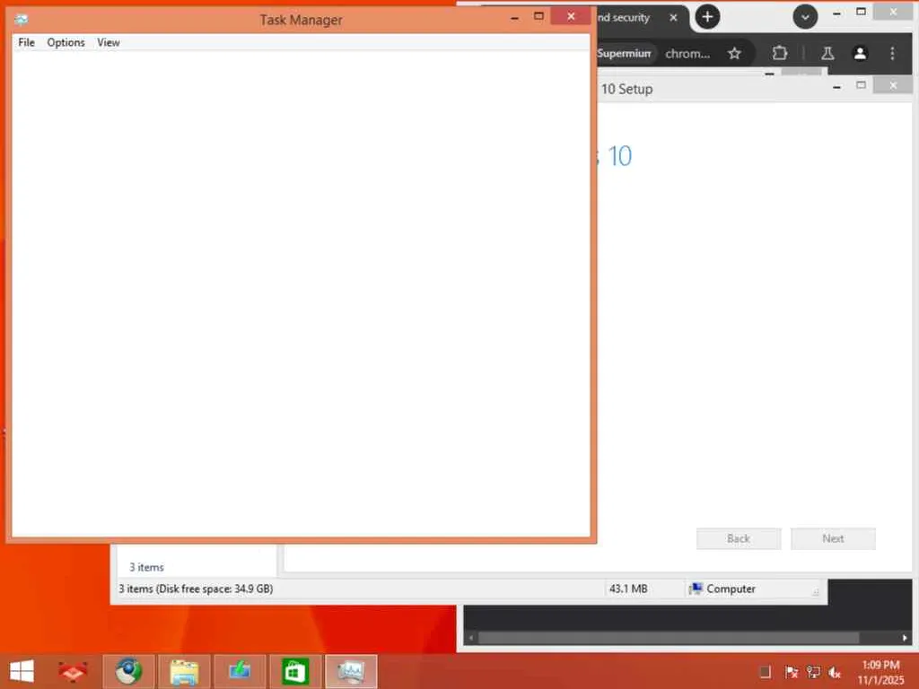Viewport: 919px width, 689px height.
Task: Open the Options menu in Task Manager
Action: (x=66, y=43)
